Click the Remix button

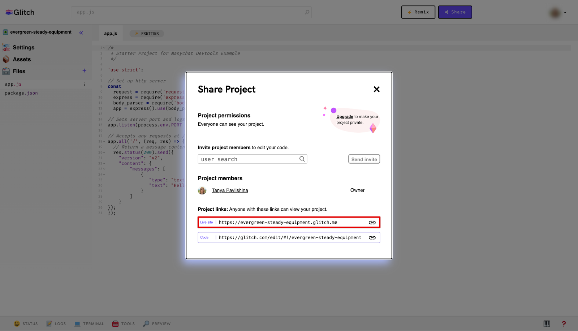click(x=418, y=12)
